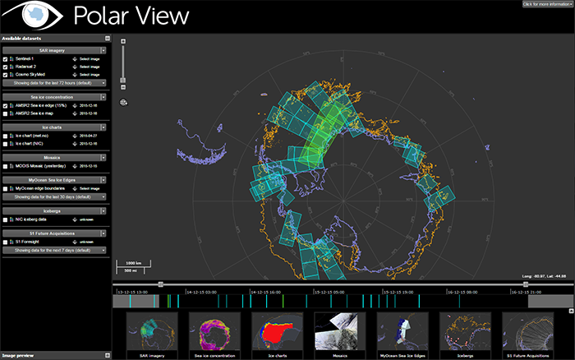This screenshot has width=575, height=360.
Task: Click the globe projection switch icon
Action: pyautogui.click(x=123, y=102)
